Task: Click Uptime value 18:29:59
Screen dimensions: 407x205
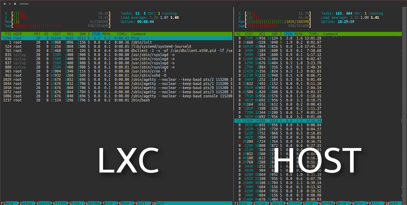Action: click(x=346, y=22)
